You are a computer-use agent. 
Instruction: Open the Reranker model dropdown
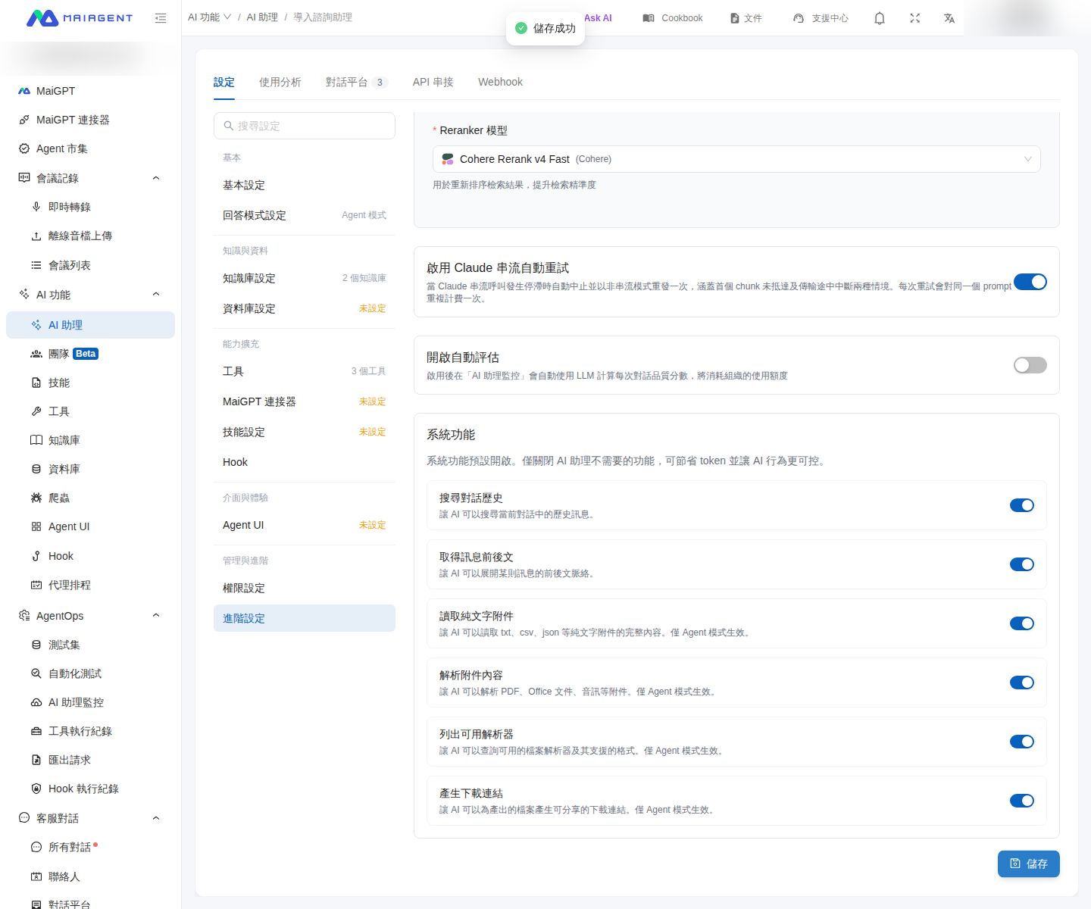pos(736,159)
